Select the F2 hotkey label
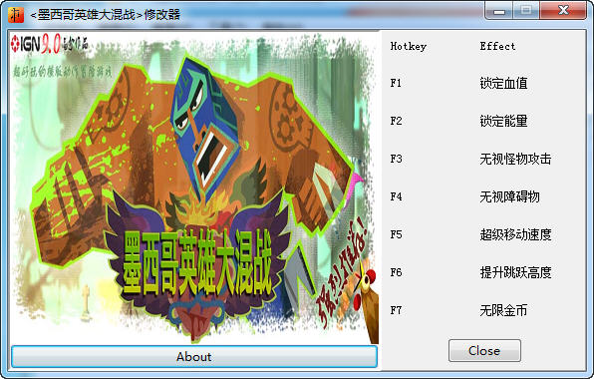 point(396,121)
